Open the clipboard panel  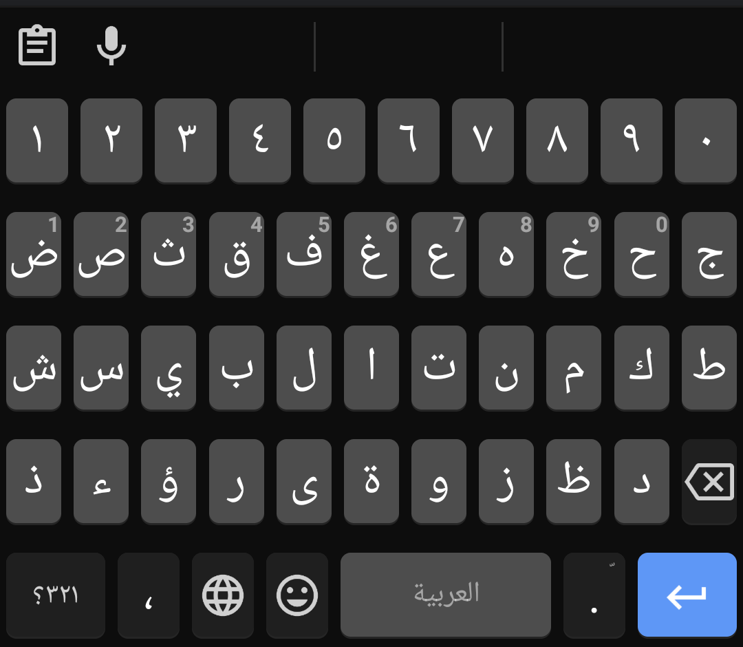37,45
